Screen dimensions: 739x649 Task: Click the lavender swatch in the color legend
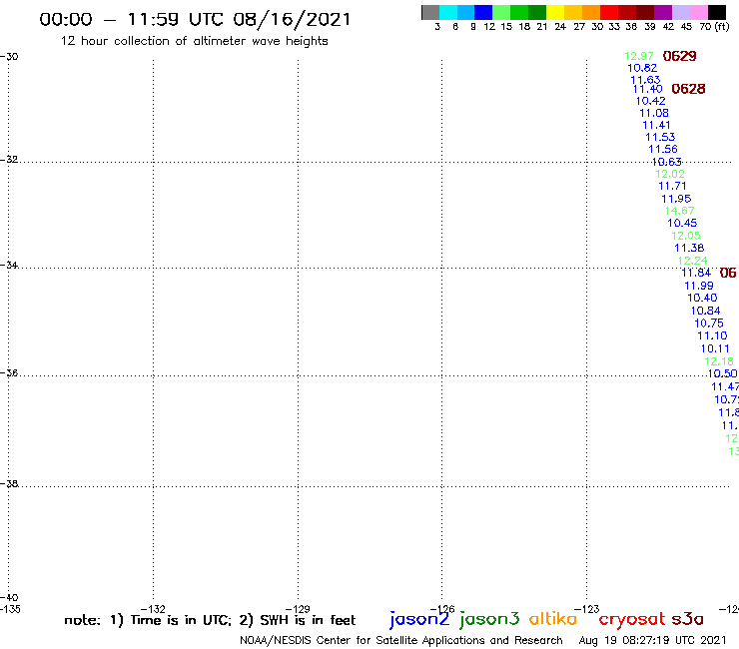point(681,12)
